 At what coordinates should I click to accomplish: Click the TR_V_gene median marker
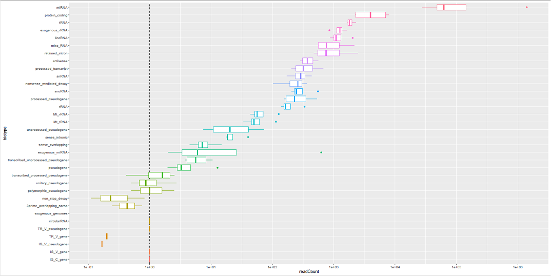click(x=107, y=236)
